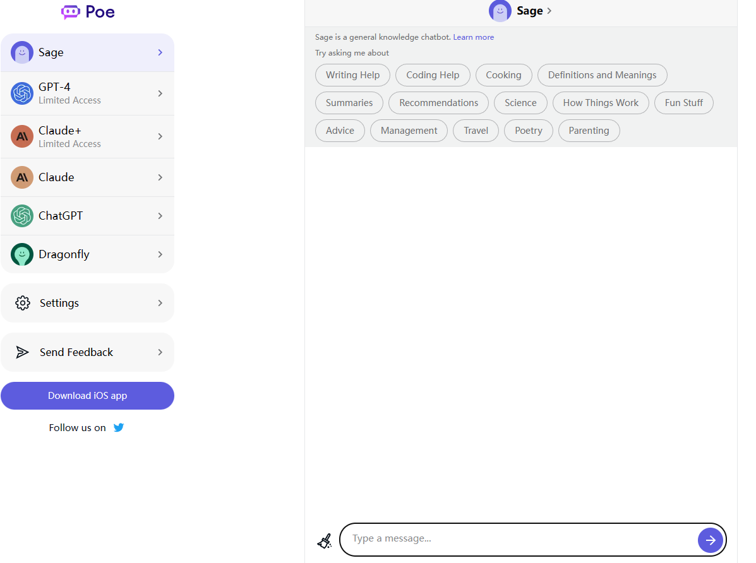The height and width of the screenshot is (563, 756).
Task: Open the Learn more link
Action: click(x=473, y=37)
